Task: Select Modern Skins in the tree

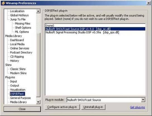Action: (x=18, y=73)
